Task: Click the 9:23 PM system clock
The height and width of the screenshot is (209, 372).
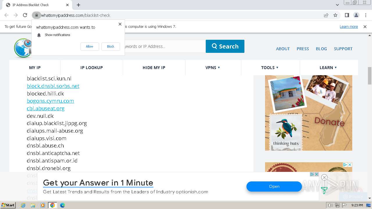Action: (357, 205)
